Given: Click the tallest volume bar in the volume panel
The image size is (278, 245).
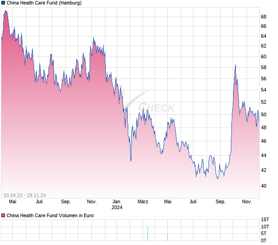Looking at the screenshot, I should tap(148, 233).
